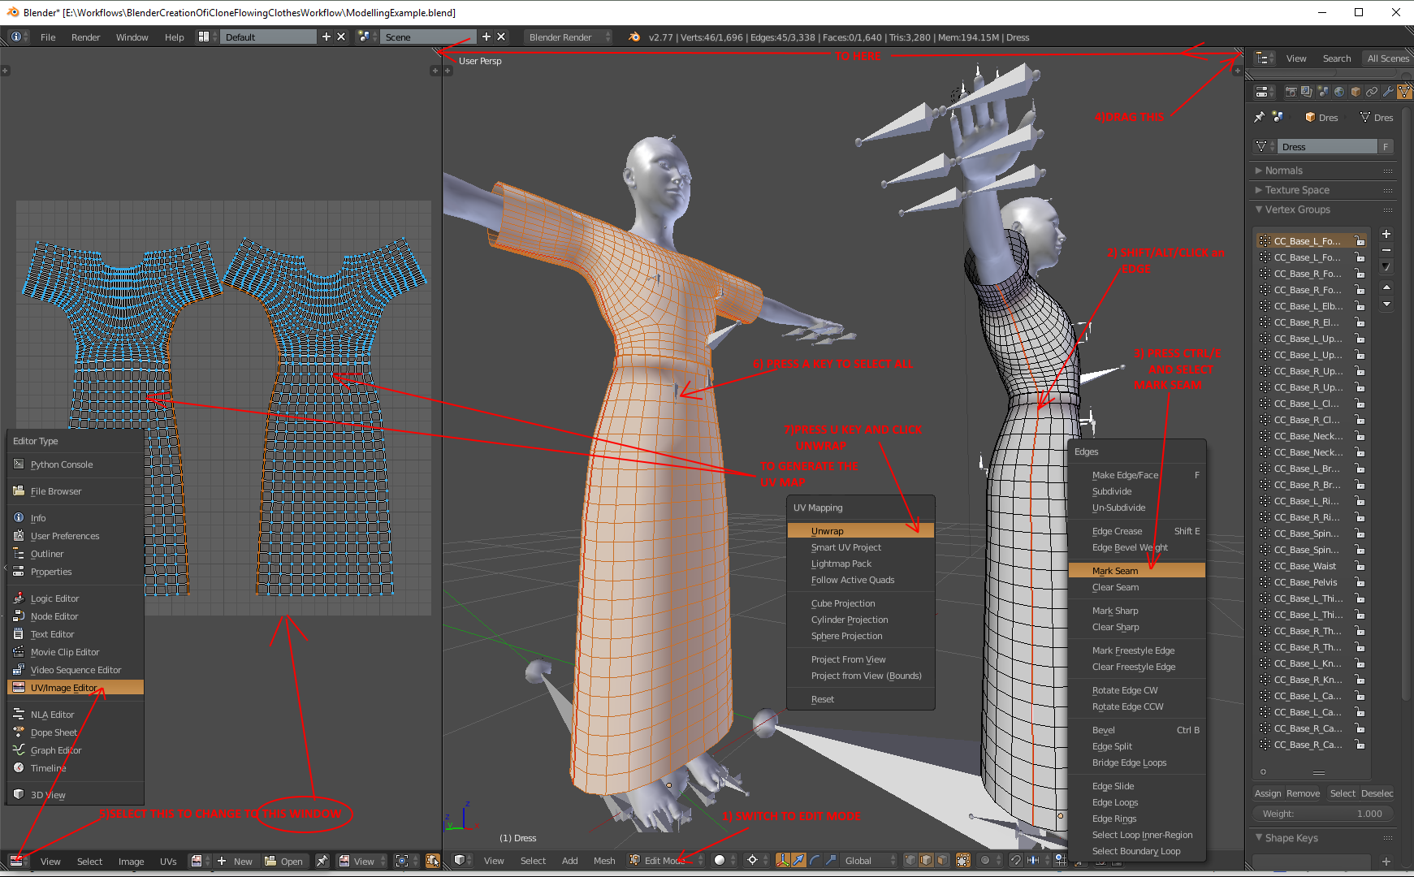Screen dimensions: 1414x877
Task: Expand Normals panel
Action: [x=1323, y=171]
